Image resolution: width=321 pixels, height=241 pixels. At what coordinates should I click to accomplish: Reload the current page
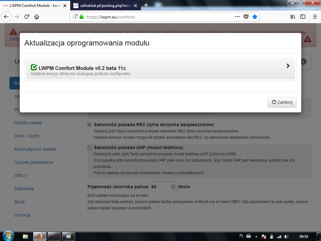[27, 17]
